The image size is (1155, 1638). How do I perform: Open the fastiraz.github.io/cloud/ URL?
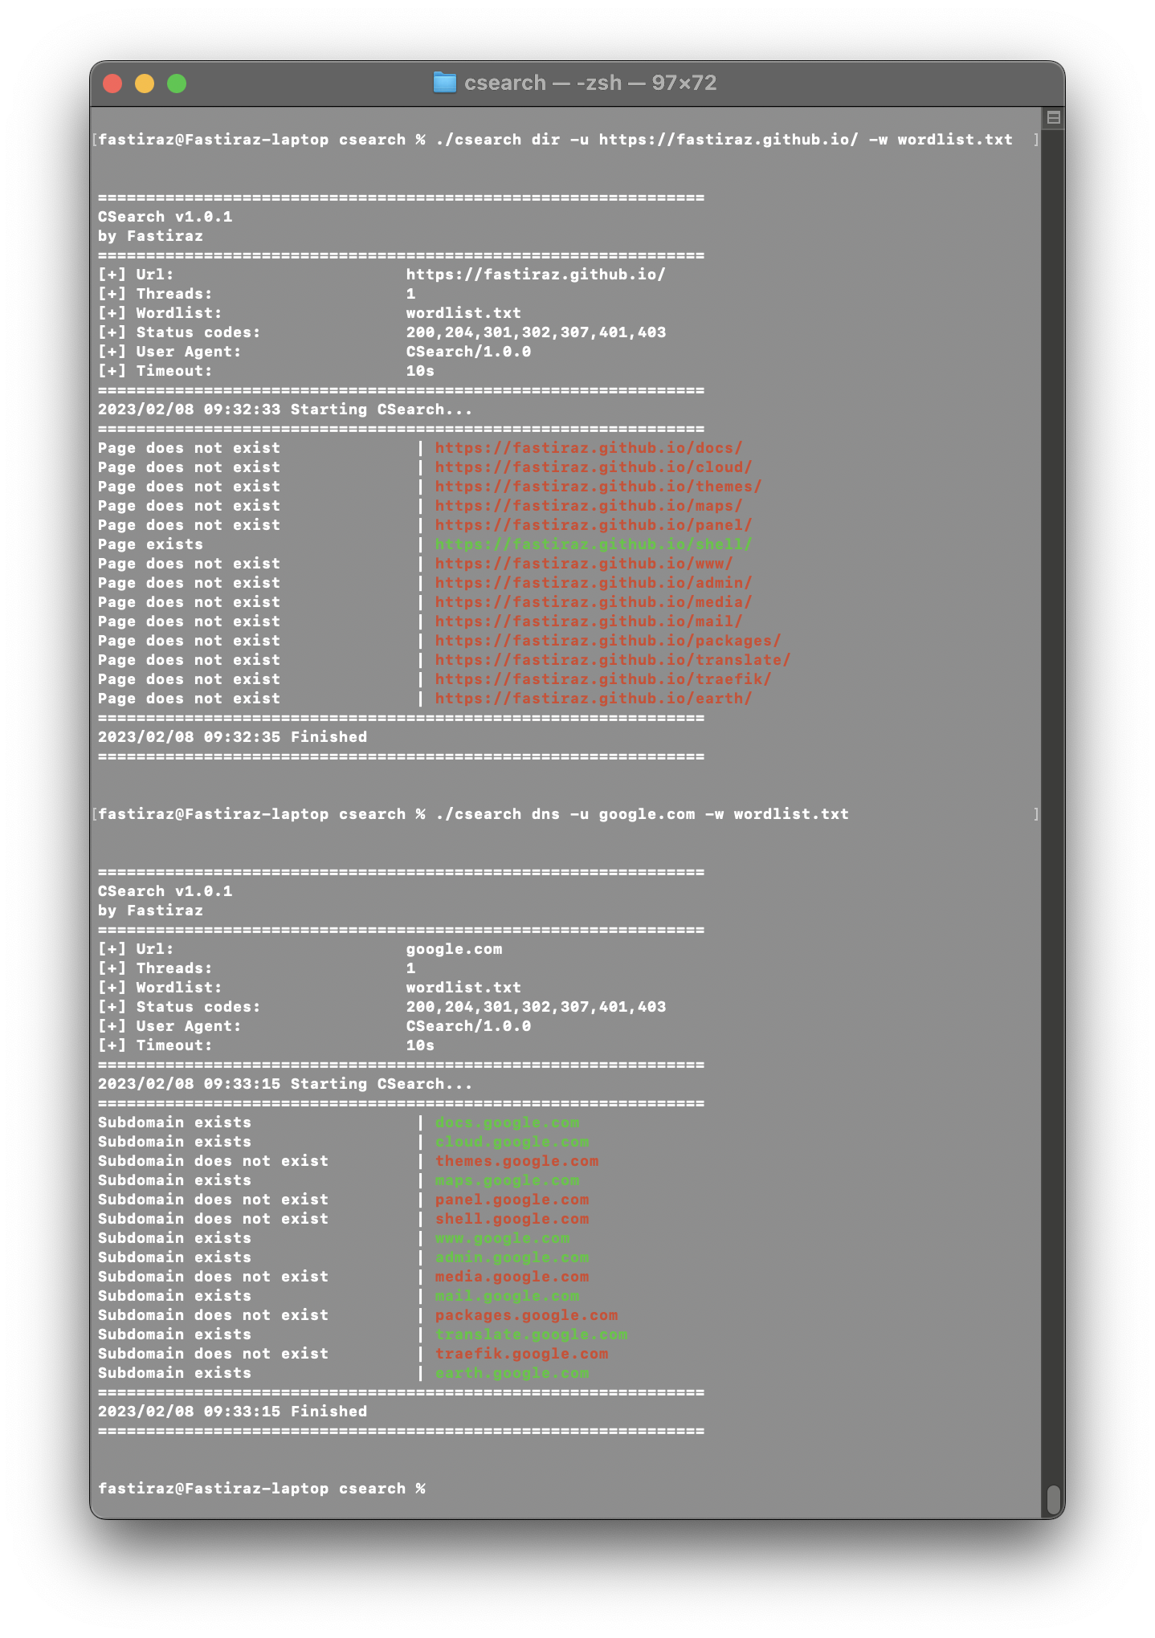click(x=594, y=467)
